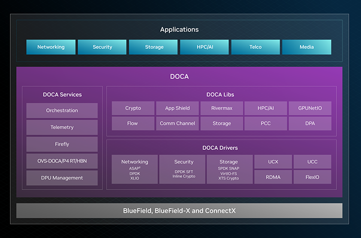Select the PCC library box
This screenshot has height=238, width=361.
[x=266, y=123]
